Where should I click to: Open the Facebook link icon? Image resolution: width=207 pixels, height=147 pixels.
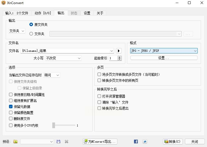point(136,142)
